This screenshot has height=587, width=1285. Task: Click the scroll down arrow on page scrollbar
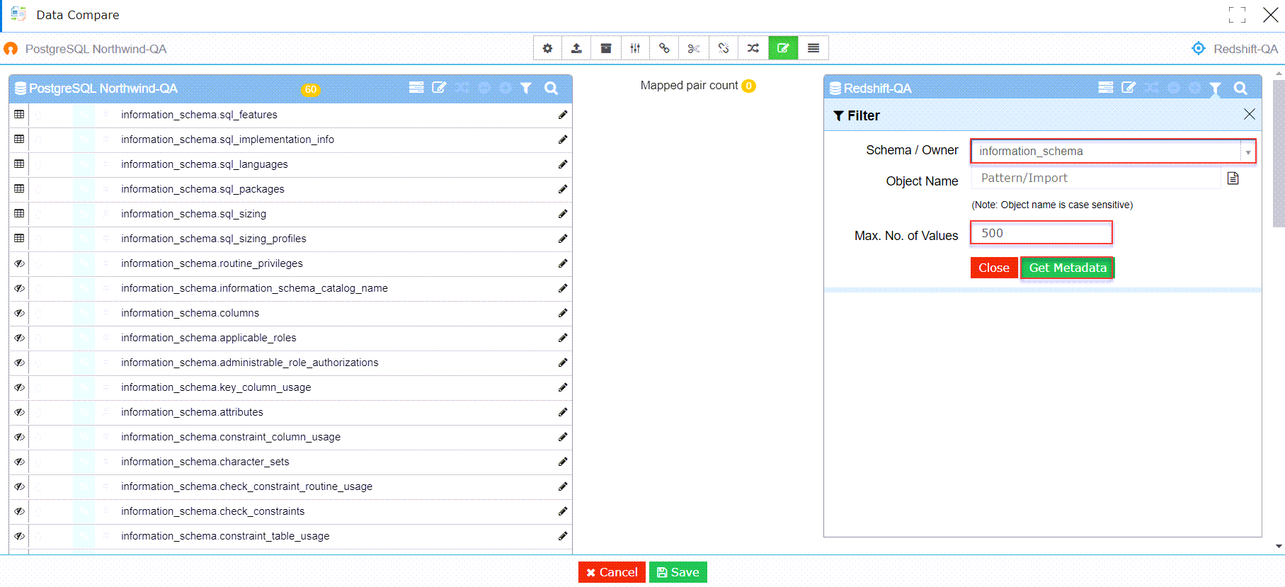coord(1279,546)
